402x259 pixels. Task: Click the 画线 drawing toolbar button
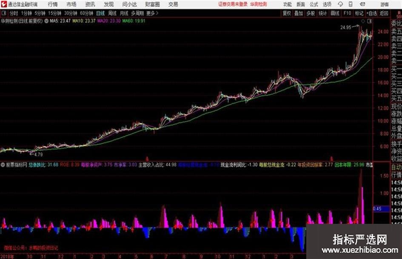335,13
